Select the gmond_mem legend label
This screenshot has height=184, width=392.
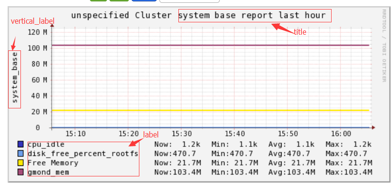pos(48,172)
